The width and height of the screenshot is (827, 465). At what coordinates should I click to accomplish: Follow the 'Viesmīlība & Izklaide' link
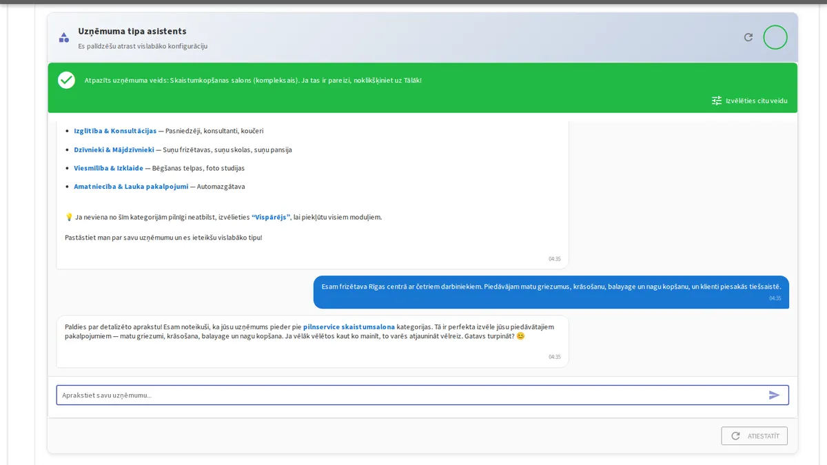pyautogui.click(x=109, y=168)
